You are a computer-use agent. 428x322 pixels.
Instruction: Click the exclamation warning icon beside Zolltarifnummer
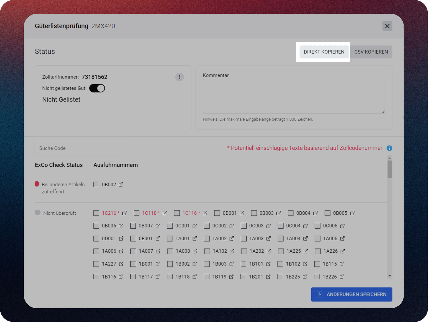point(179,77)
